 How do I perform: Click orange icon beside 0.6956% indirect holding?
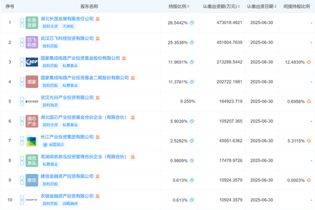pos(309,102)
